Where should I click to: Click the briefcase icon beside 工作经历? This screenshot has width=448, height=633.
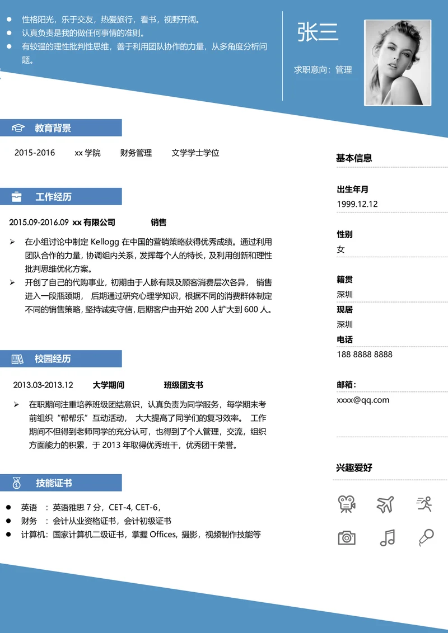(17, 197)
